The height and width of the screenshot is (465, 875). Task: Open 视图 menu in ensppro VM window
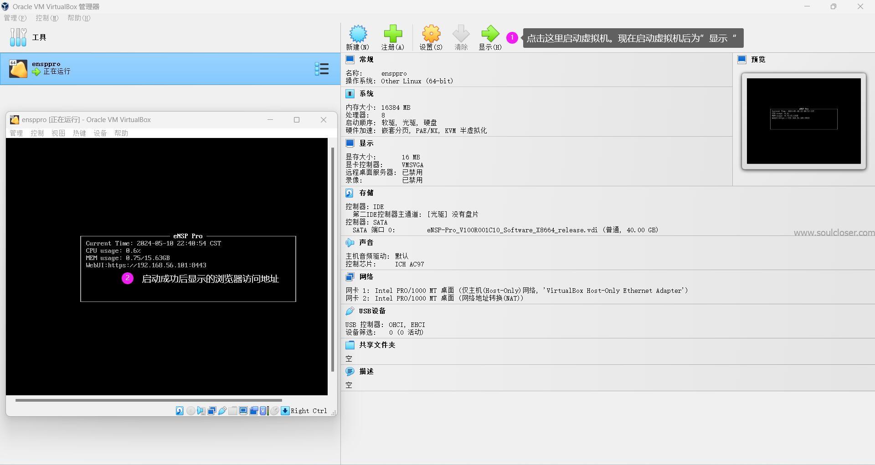[x=58, y=133]
